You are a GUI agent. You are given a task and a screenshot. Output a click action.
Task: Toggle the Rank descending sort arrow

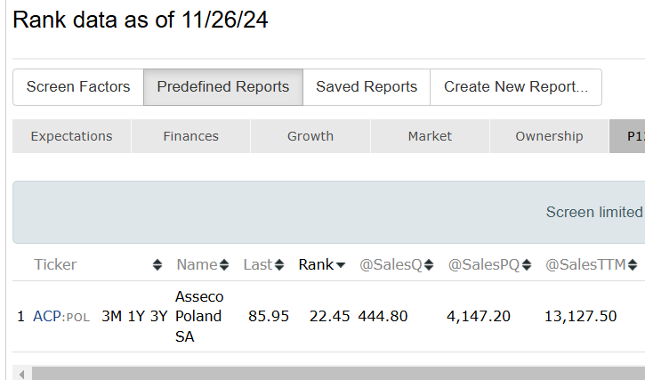[340, 265]
